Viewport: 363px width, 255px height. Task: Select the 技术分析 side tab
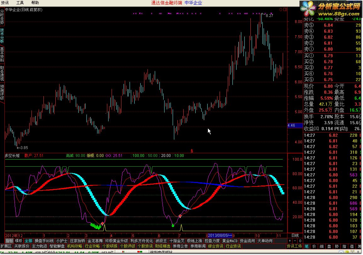(x=2, y=36)
